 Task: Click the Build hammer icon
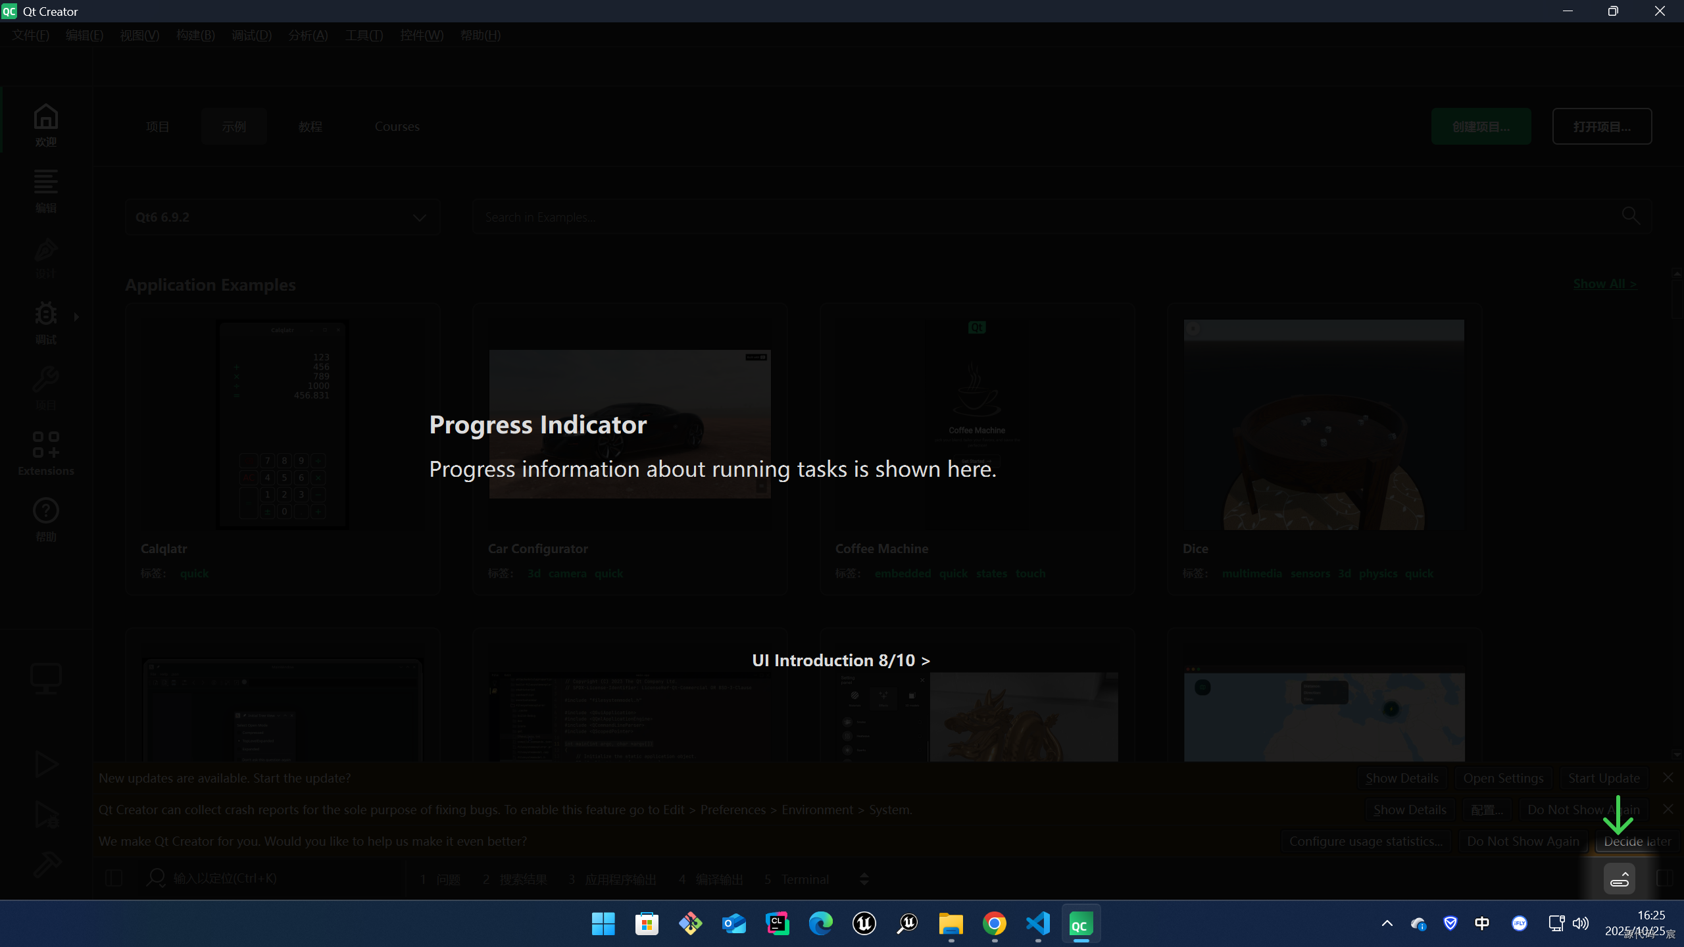[x=47, y=865]
